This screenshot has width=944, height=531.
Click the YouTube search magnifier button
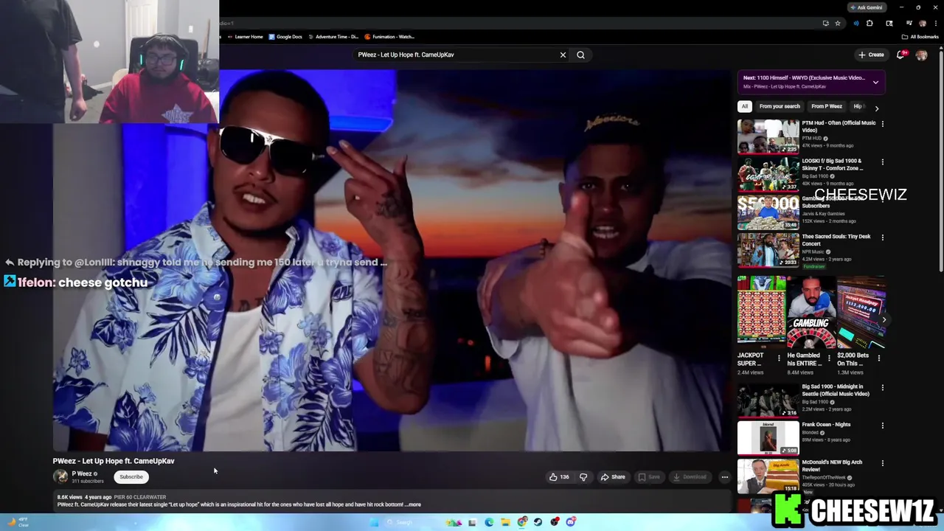pos(580,55)
